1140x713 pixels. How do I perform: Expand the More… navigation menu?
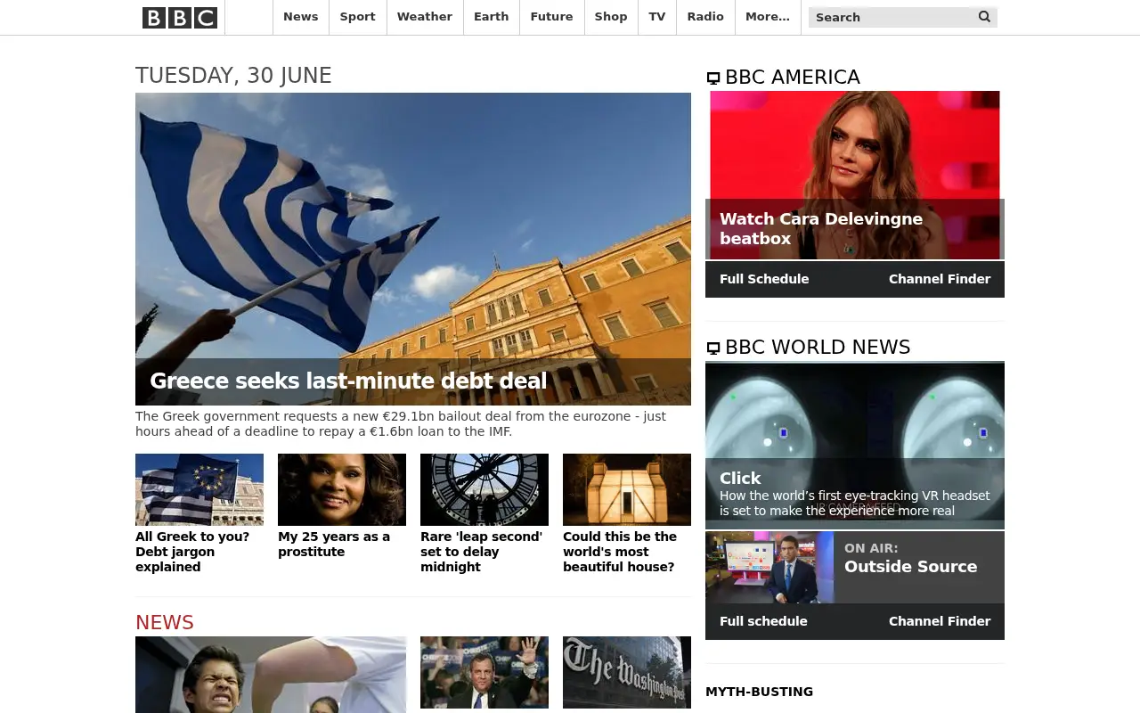(768, 17)
